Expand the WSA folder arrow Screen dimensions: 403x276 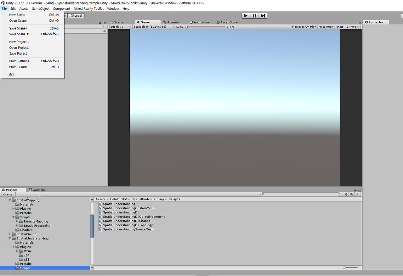(17, 251)
